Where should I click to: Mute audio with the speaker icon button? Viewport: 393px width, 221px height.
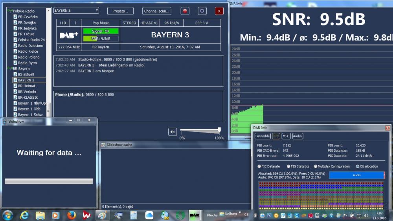[x=173, y=132]
